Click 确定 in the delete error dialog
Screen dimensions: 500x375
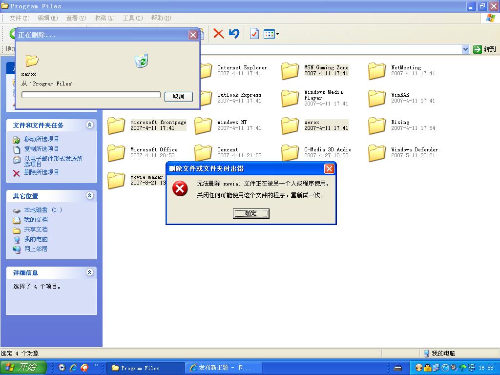[x=251, y=213]
